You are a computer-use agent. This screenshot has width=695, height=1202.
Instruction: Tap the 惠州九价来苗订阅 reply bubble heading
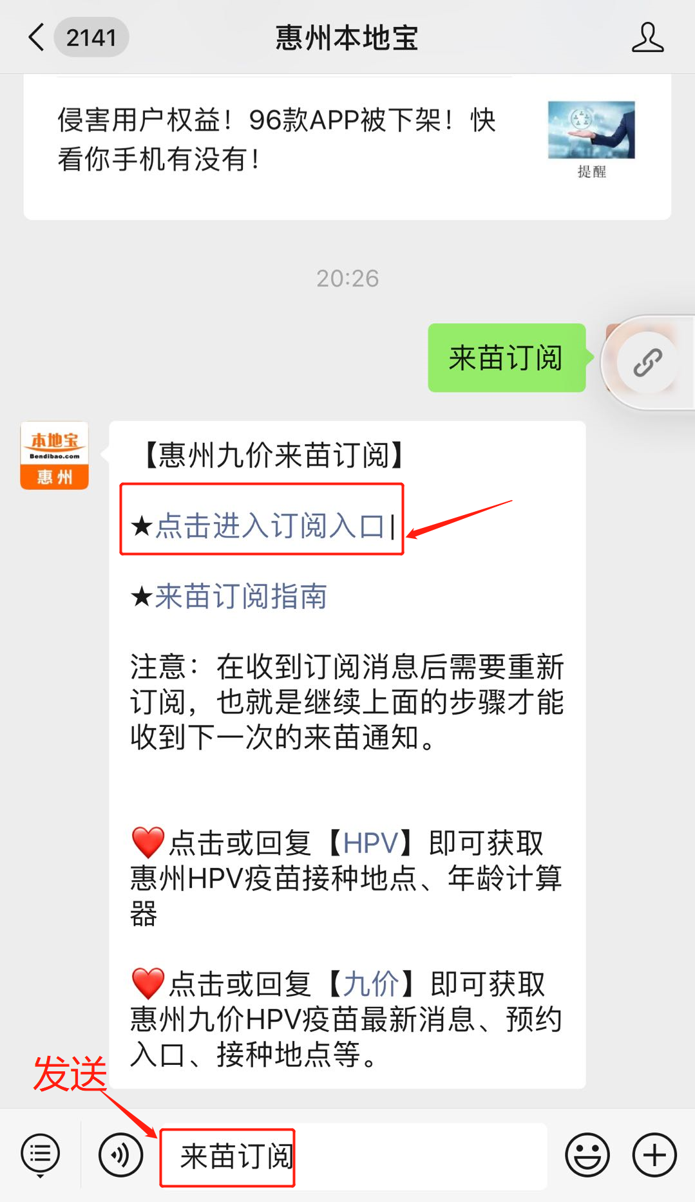point(274,455)
